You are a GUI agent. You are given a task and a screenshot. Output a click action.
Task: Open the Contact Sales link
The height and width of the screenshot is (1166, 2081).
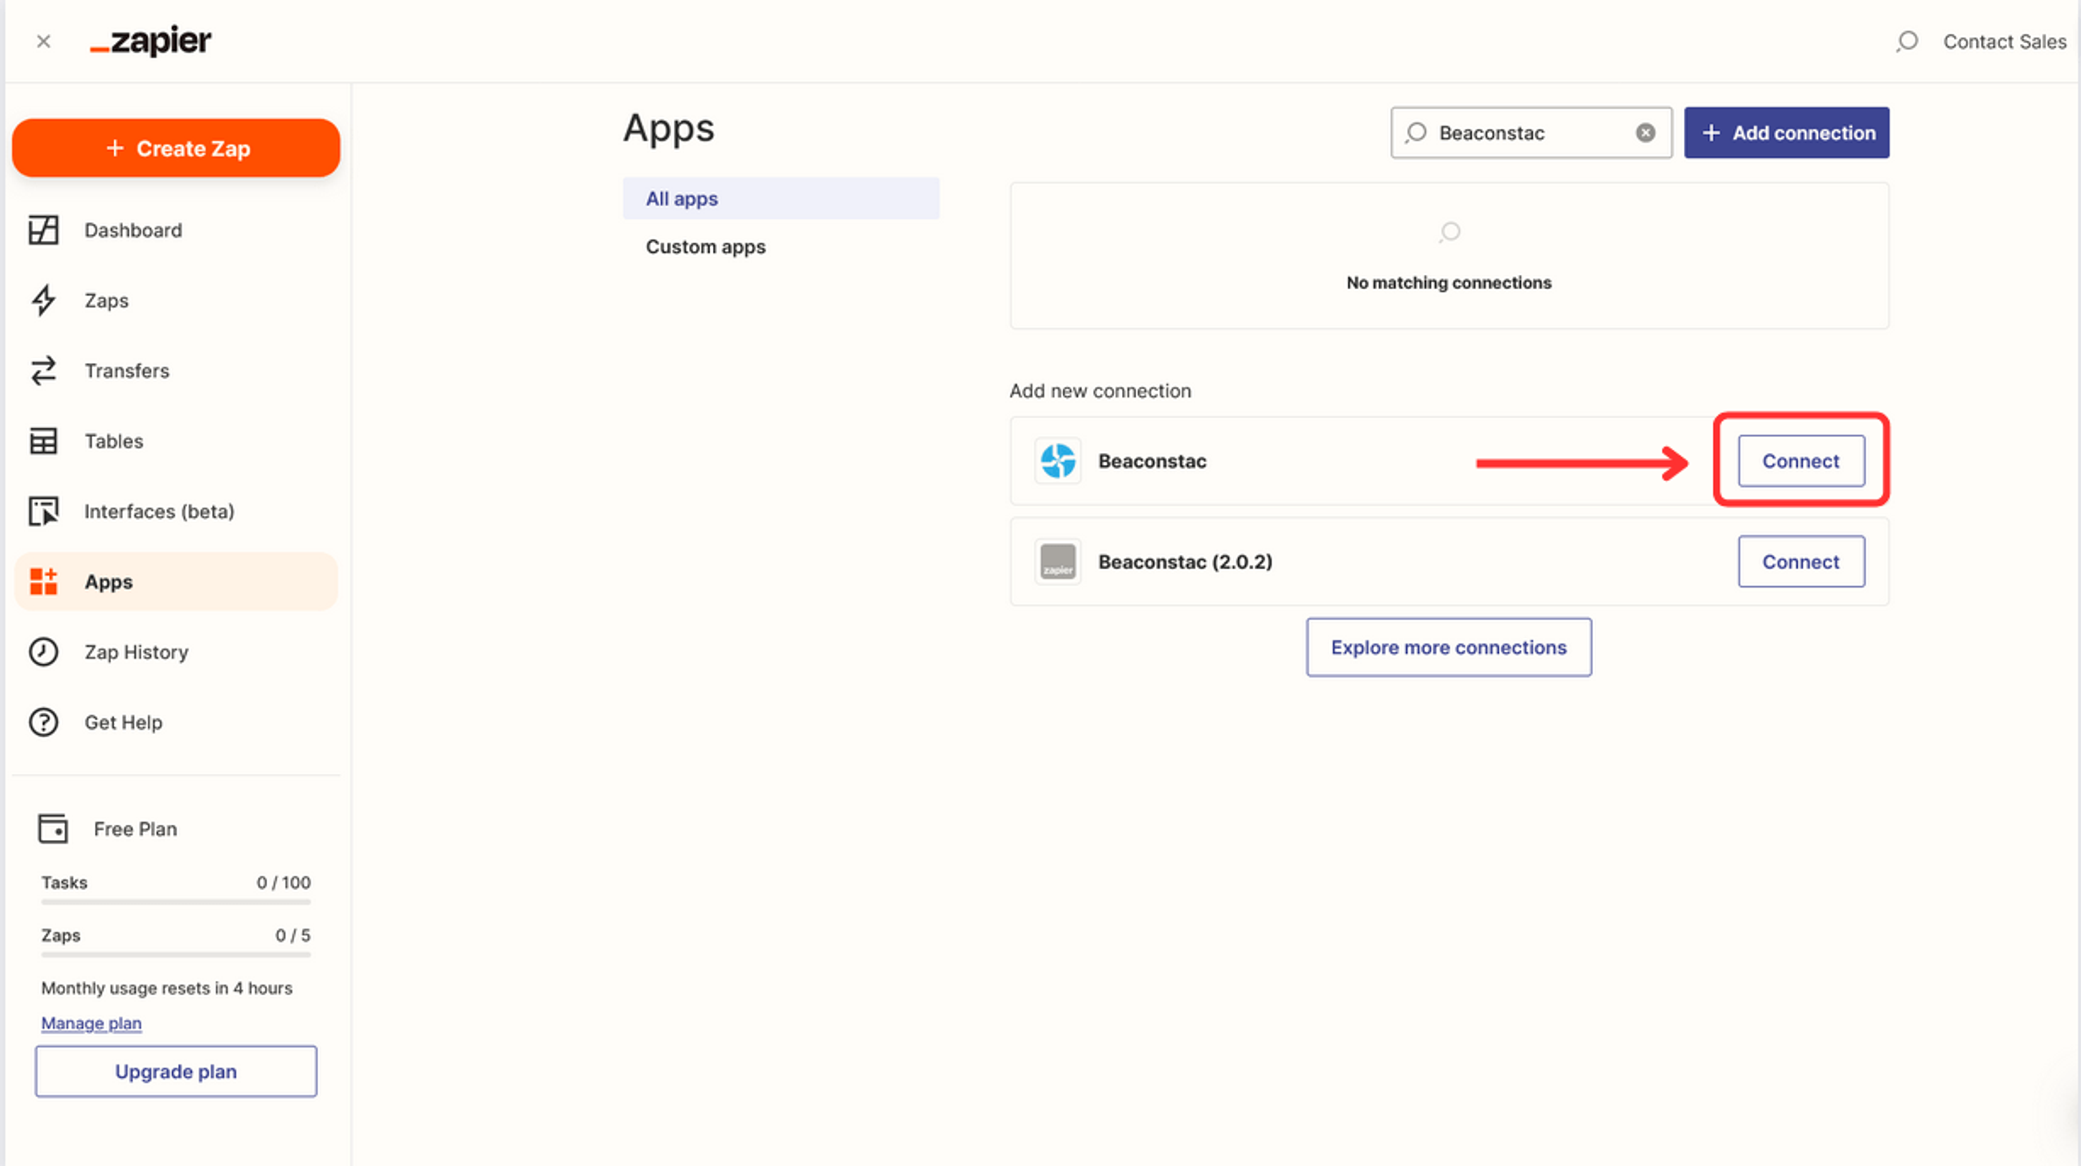2004,41
